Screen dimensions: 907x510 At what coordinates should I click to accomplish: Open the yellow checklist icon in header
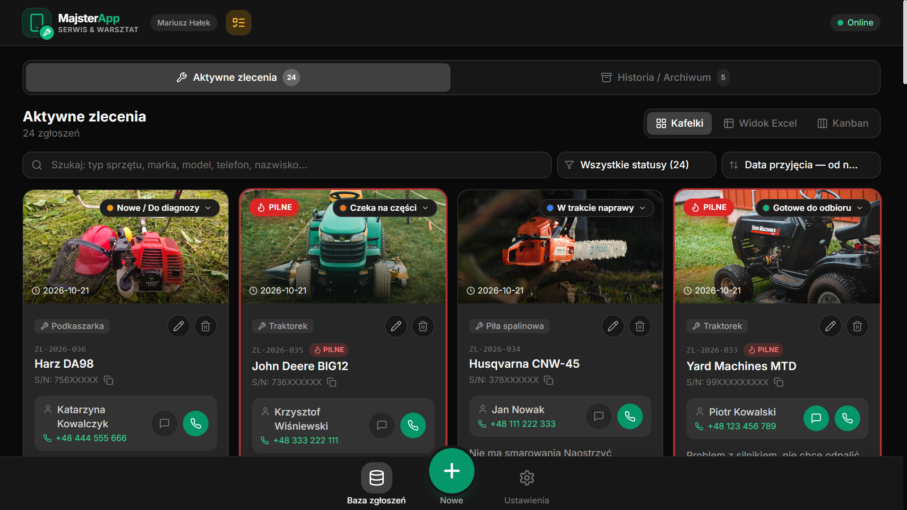pyautogui.click(x=238, y=23)
